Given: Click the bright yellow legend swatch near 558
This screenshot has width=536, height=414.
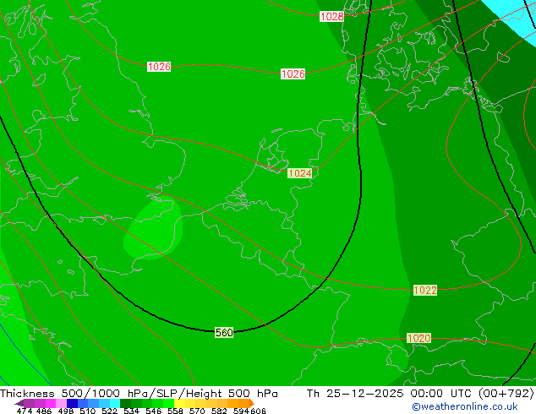Looking at the screenshot, I should click(179, 403).
